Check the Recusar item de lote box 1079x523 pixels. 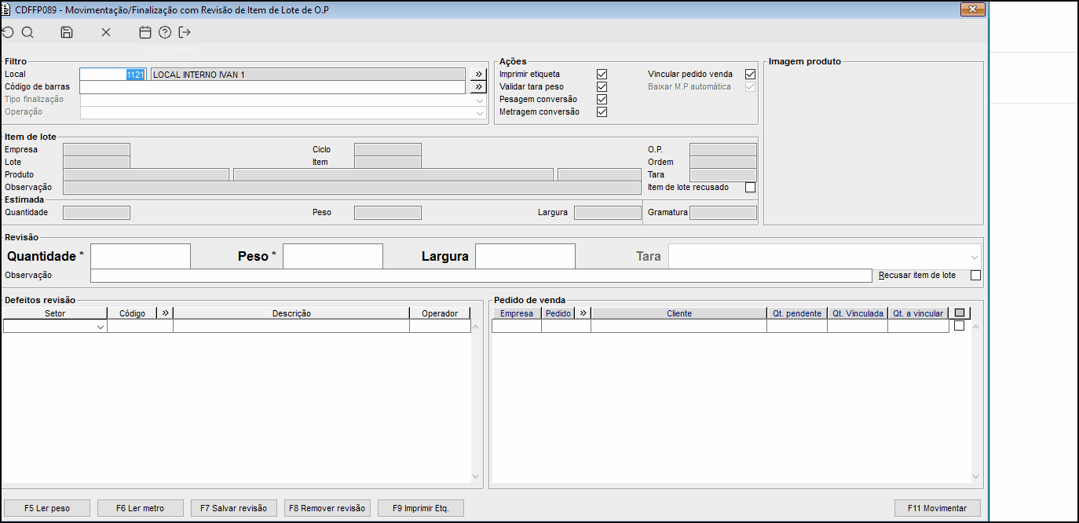pyautogui.click(x=976, y=275)
